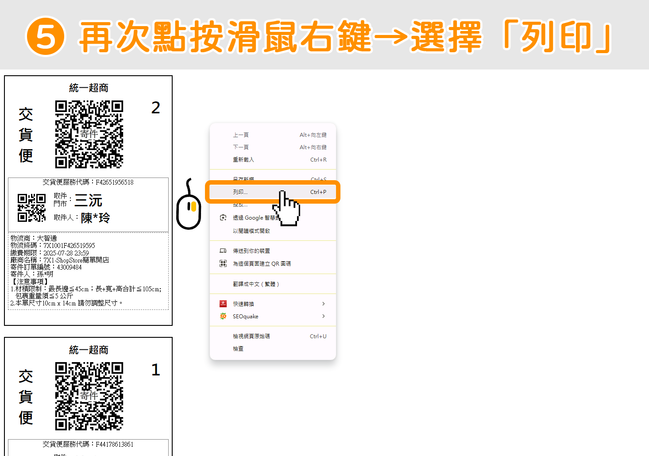Image resolution: width=649 pixels, height=456 pixels.
Task: Click the QR code generator icon
Action: 223,263
